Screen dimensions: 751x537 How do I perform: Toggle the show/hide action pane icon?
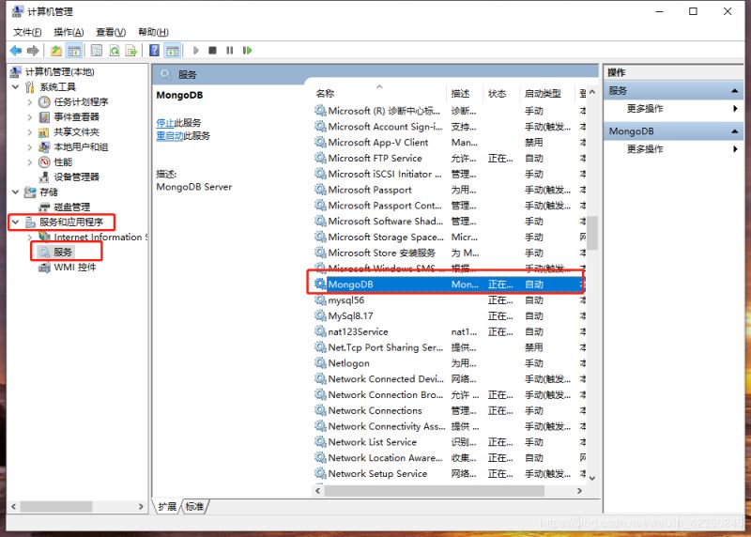click(x=173, y=51)
